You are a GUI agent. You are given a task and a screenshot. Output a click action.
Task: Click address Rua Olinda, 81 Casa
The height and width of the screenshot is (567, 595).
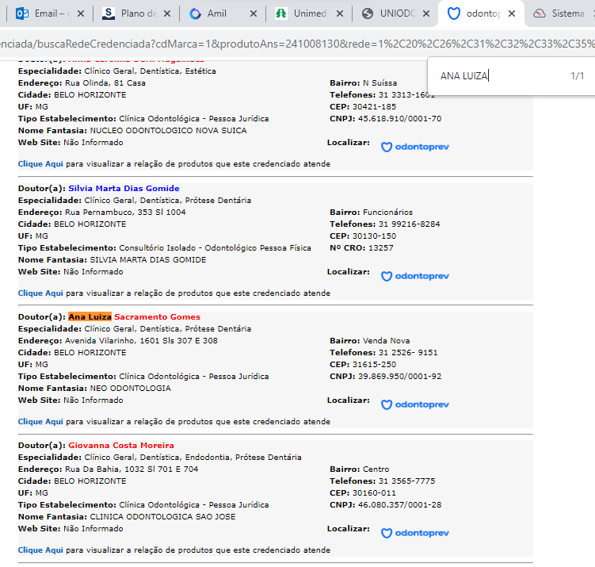(105, 82)
